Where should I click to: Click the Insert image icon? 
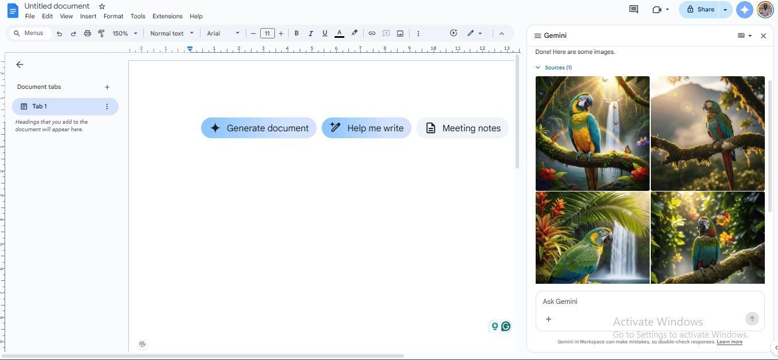pyautogui.click(x=400, y=33)
